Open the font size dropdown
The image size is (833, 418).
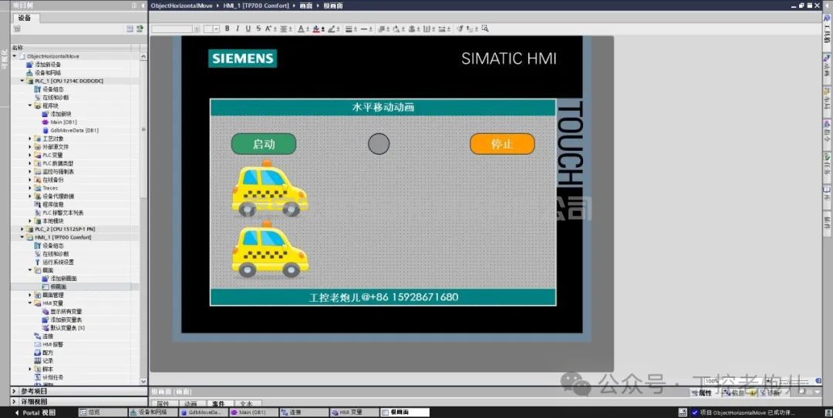click(x=216, y=29)
